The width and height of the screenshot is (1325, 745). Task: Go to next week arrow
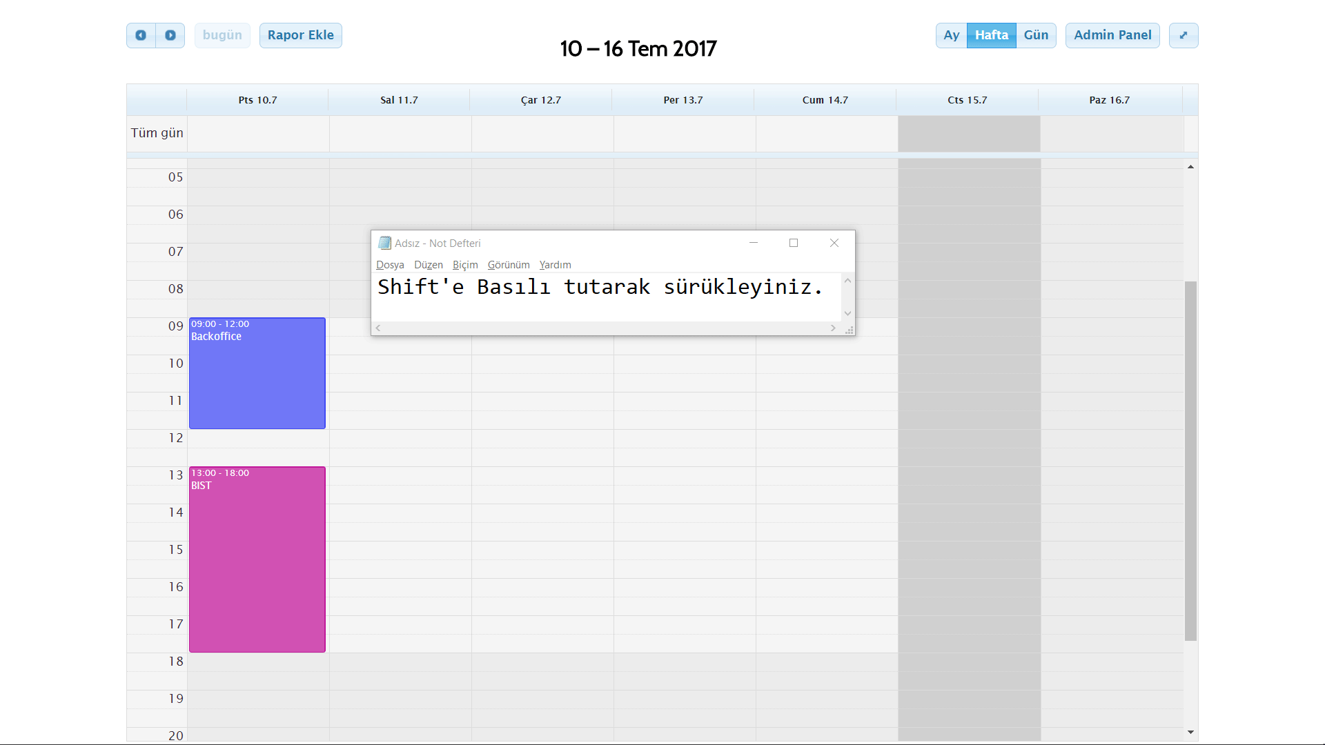(170, 35)
